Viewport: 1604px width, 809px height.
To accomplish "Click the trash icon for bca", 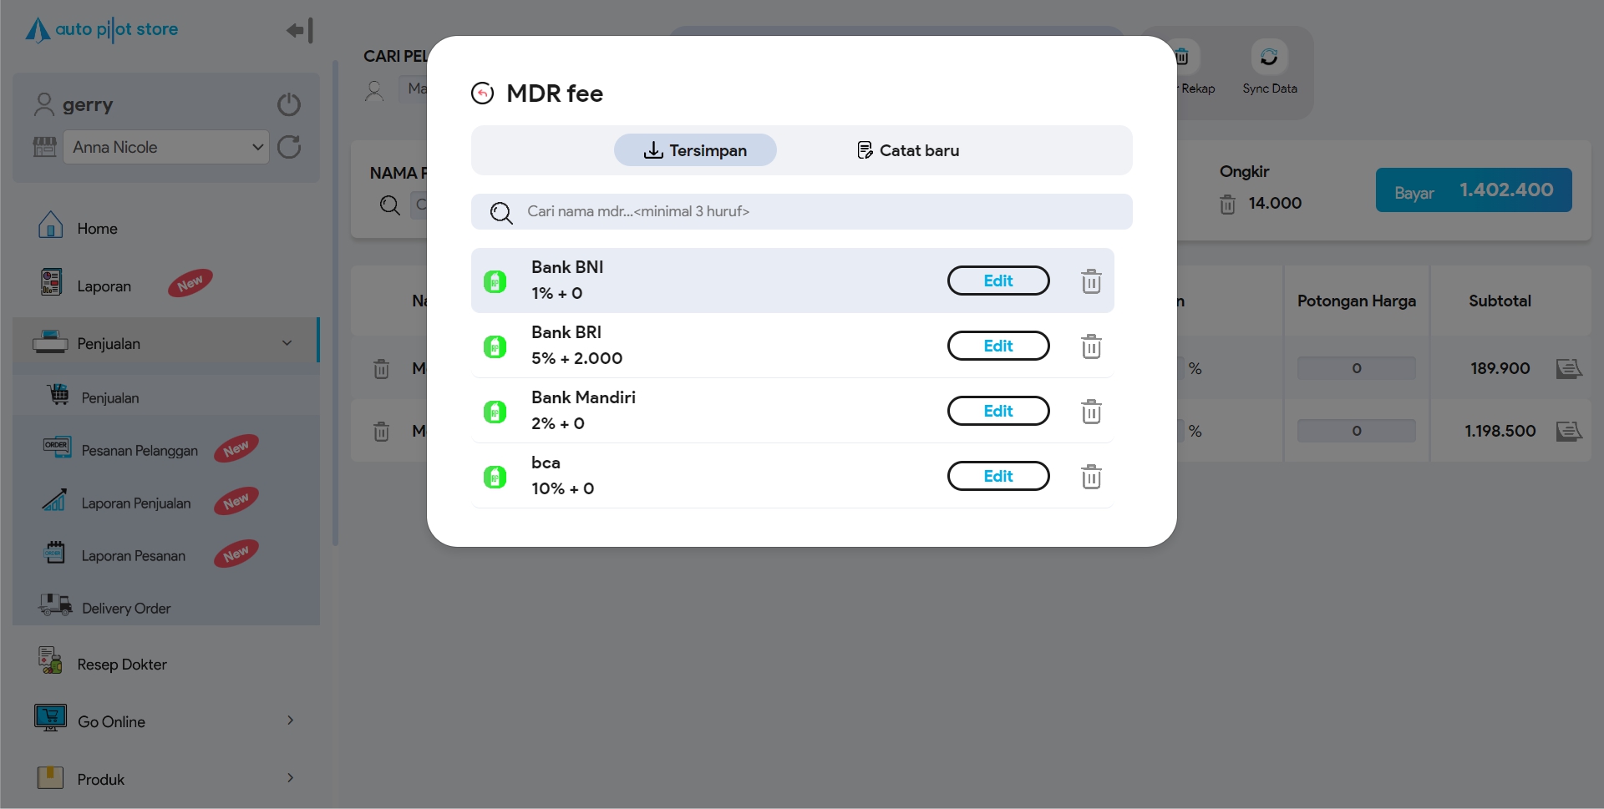I will (x=1091, y=477).
